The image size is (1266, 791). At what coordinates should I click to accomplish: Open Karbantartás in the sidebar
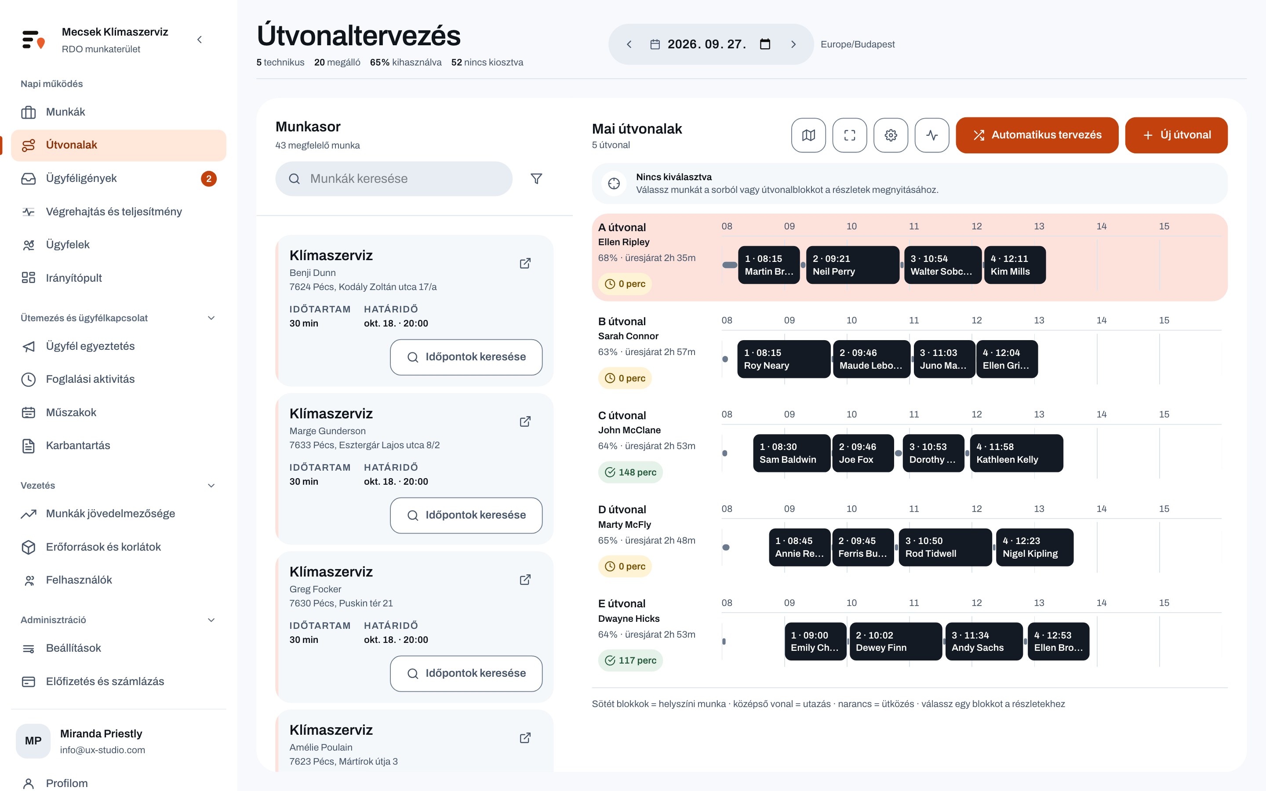(x=118, y=446)
